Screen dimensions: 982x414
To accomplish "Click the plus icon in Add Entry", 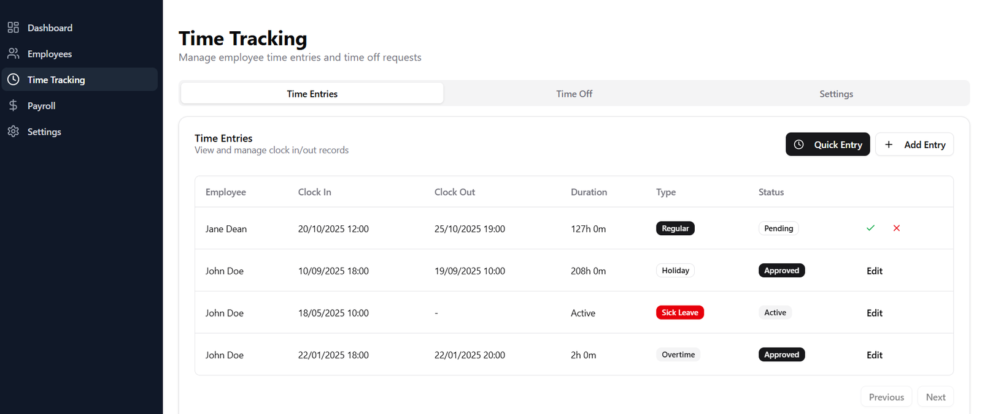I will (x=889, y=145).
